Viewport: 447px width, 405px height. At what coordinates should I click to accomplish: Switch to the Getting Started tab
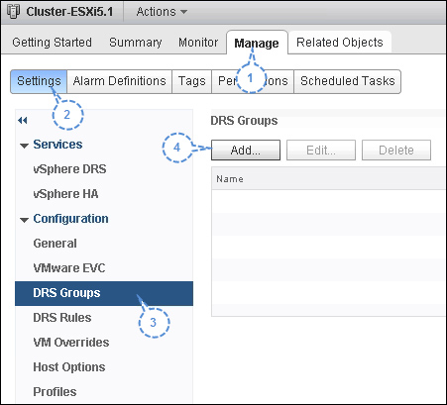click(52, 43)
